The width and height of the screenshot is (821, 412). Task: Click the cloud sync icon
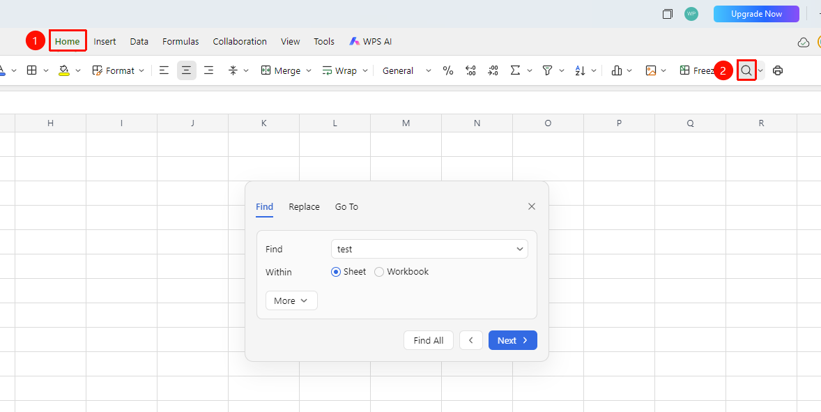(x=803, y=42)
